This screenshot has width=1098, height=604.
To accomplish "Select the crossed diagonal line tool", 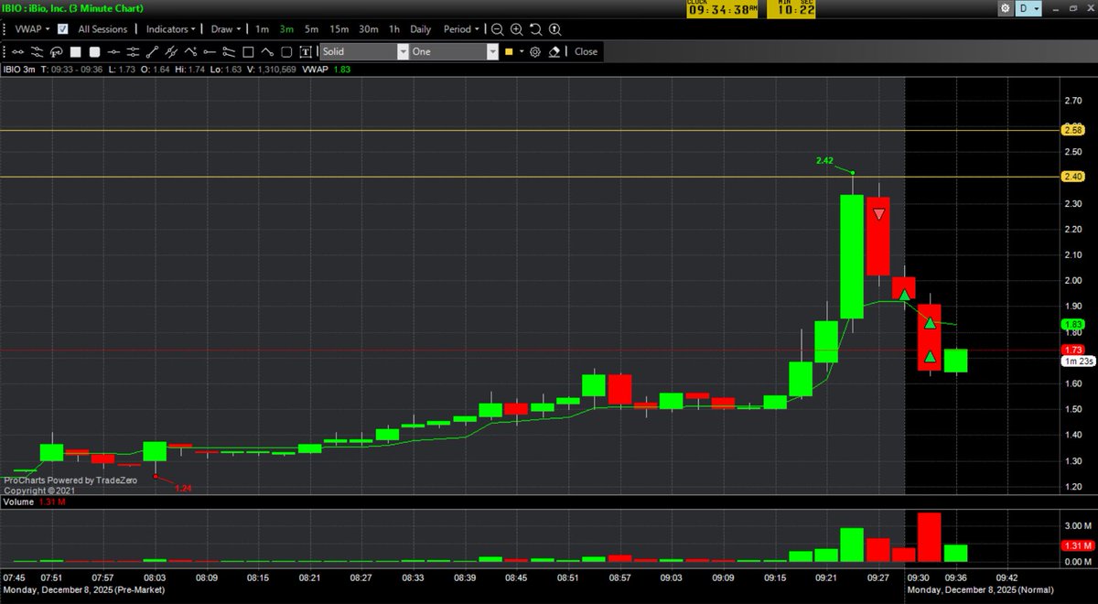I will click(171, 52).
